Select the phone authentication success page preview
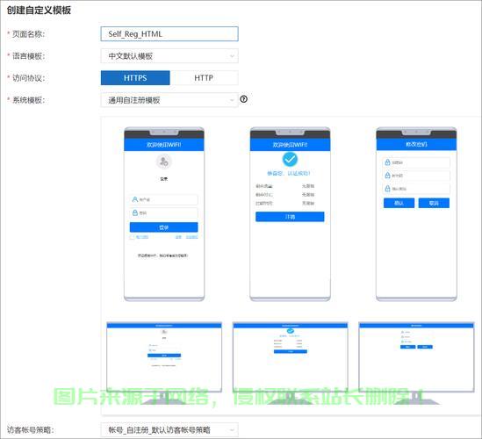 tap(291, 214)
